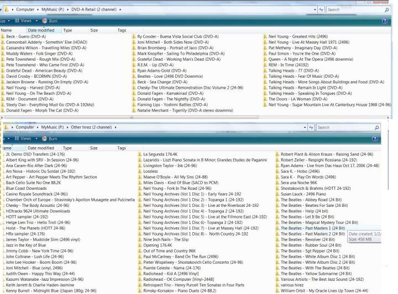Open Organize dropdown arrow in upper window
The height and width of the screenshot is (294, 398).
point(9,21)
